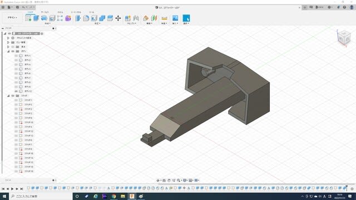
Task: Open Windows Start menu
Action: (4, 196)
